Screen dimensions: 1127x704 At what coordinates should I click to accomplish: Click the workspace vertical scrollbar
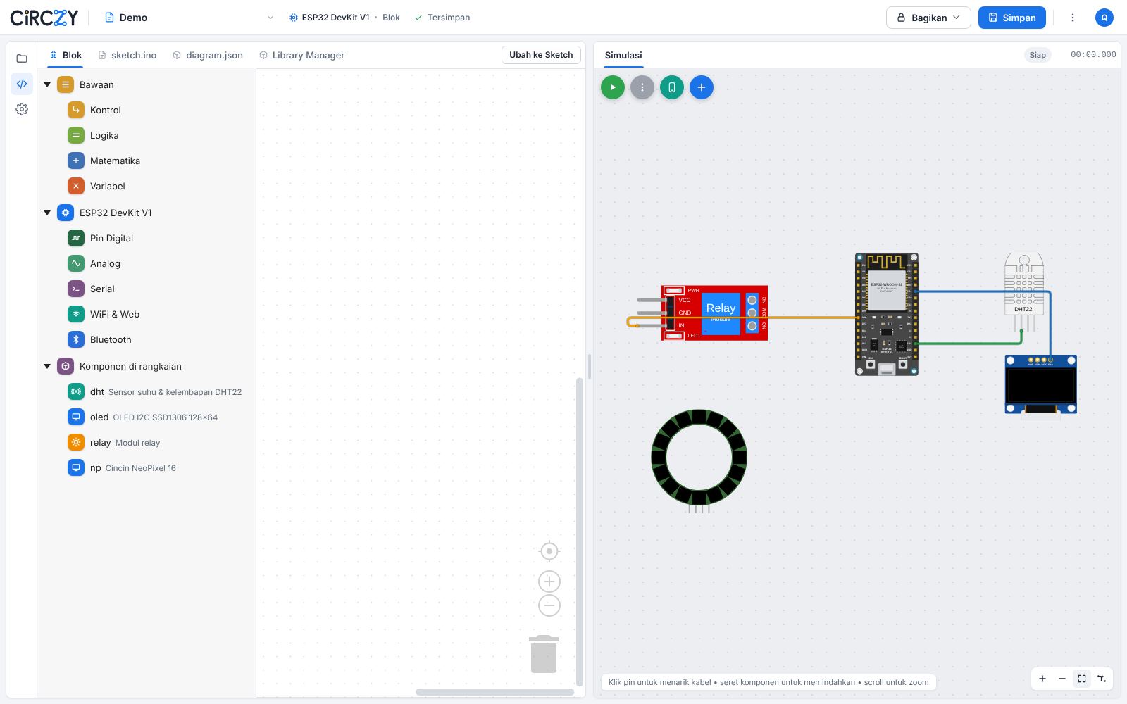580,532
